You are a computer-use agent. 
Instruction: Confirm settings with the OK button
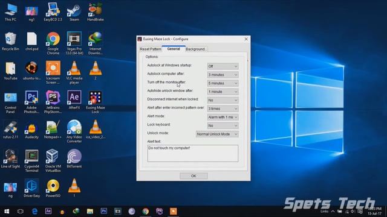pos(193,176)
